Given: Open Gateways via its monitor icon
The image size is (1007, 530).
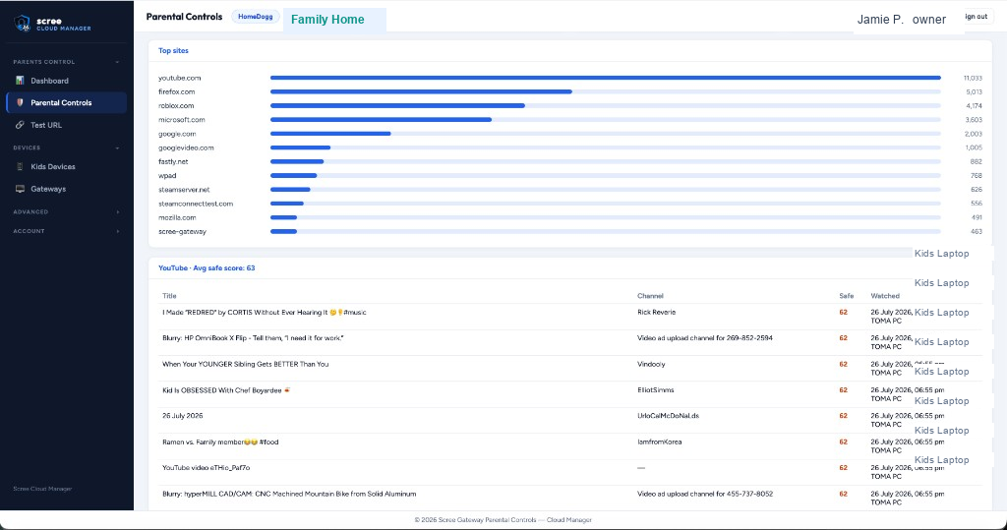Looking at the screenshot, I should pos(20,189).
